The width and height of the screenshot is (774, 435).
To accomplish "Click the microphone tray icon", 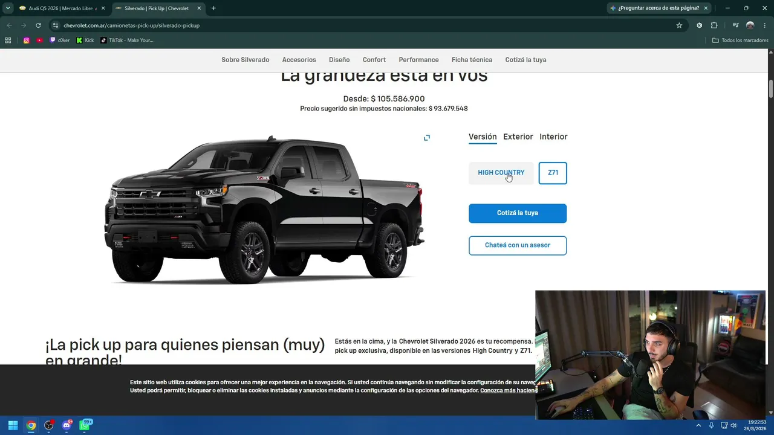I will click(712, 425).
